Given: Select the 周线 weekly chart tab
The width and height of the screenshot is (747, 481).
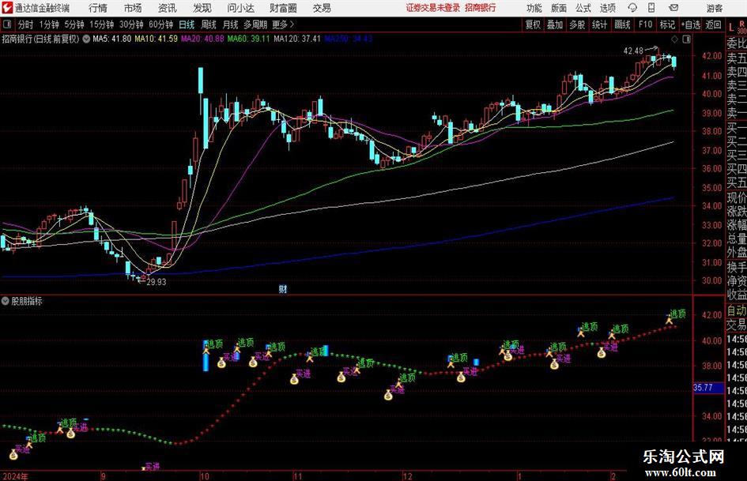Looking at the screenshot, I should pos(208,24).
